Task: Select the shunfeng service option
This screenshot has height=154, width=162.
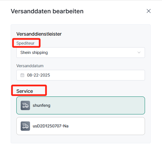Action: point(81,105)
